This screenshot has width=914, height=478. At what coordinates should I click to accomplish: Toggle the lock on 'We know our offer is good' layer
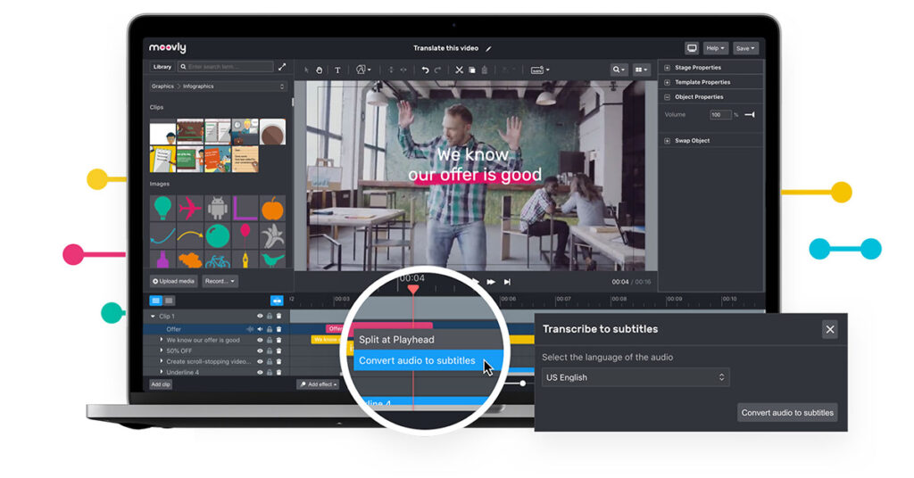coord(270,340)
